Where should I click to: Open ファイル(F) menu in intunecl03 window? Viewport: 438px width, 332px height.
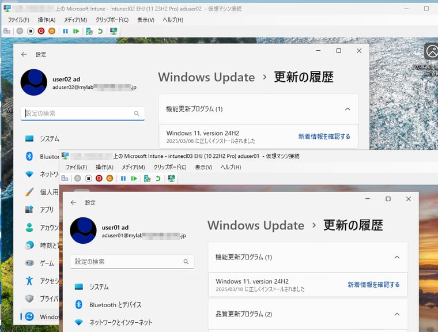point(76,167)
